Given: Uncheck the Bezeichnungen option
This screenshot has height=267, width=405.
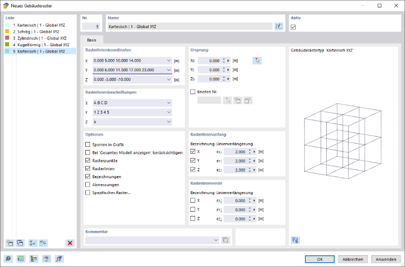Looking at the screenshot, I should point(87,177).
